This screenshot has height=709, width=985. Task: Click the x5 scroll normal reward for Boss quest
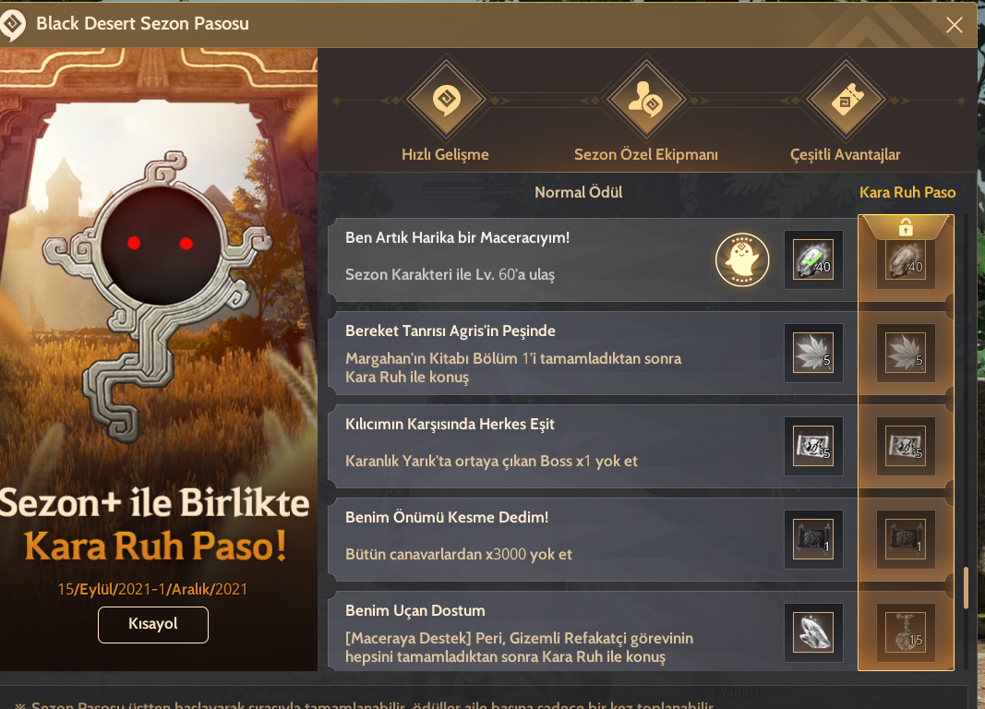tap(813, 446)
